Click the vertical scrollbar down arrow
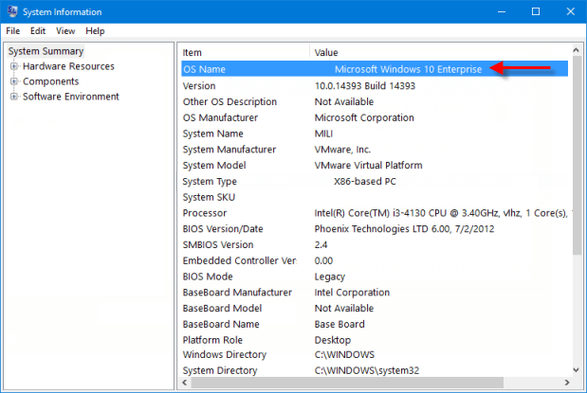This screenshot has width=587, height=393. (x=578, y=370)
